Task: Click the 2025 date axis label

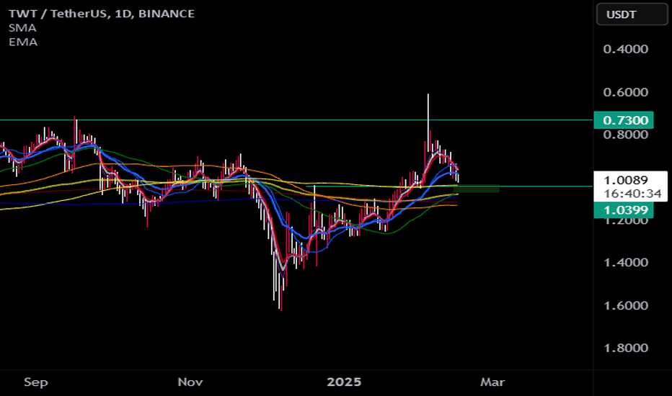Action: click(344, 382)
